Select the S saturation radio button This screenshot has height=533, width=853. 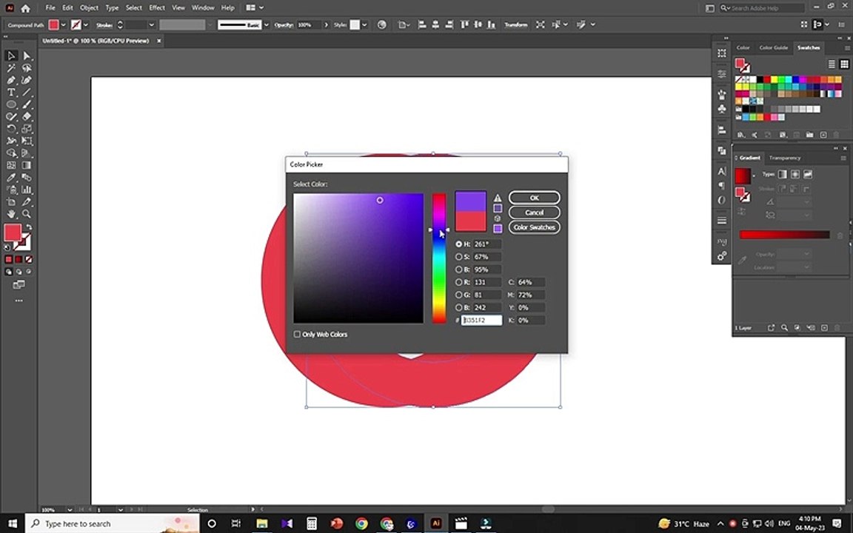[x=458, y=257]
